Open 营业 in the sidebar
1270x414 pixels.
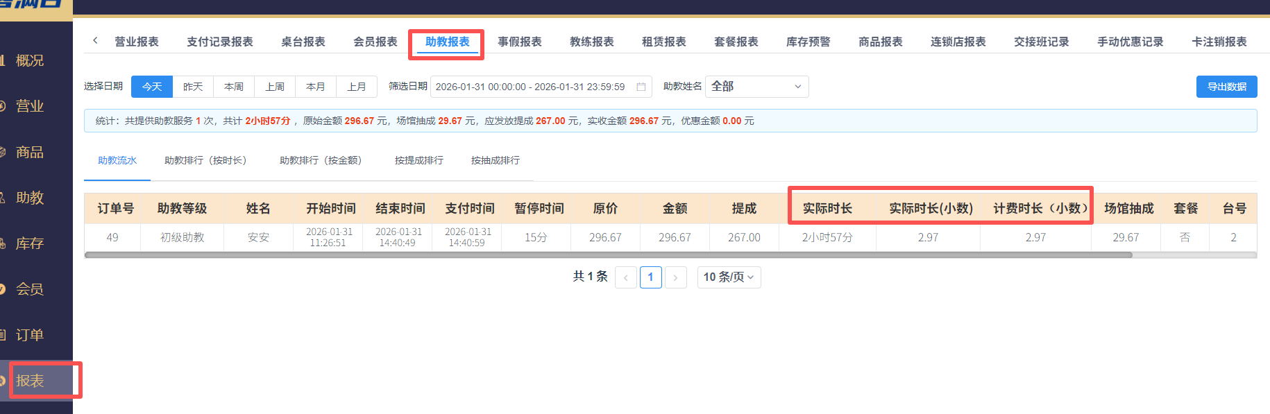point(29,106)
